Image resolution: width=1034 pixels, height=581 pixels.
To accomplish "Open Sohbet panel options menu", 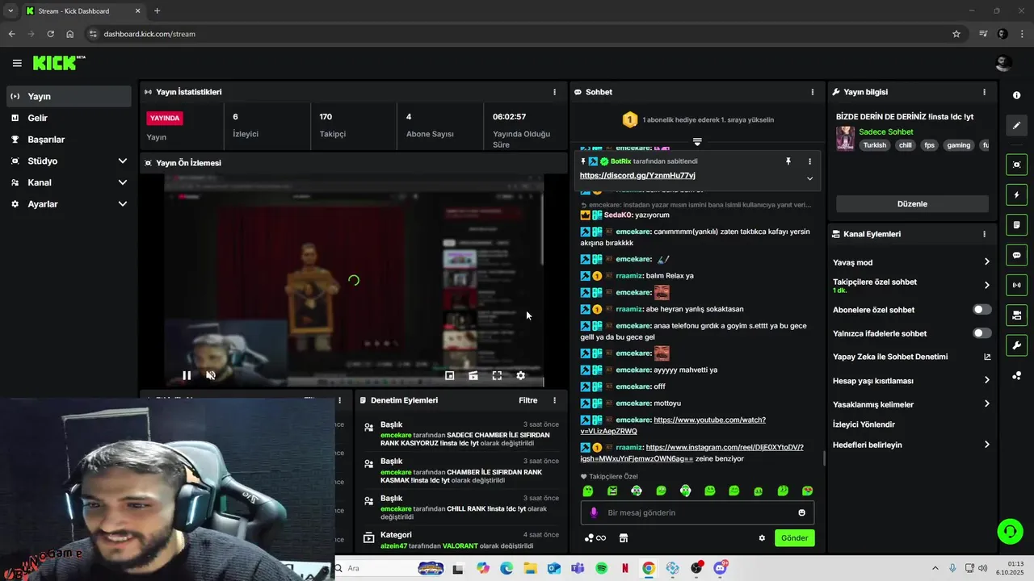I will point(813,92).
